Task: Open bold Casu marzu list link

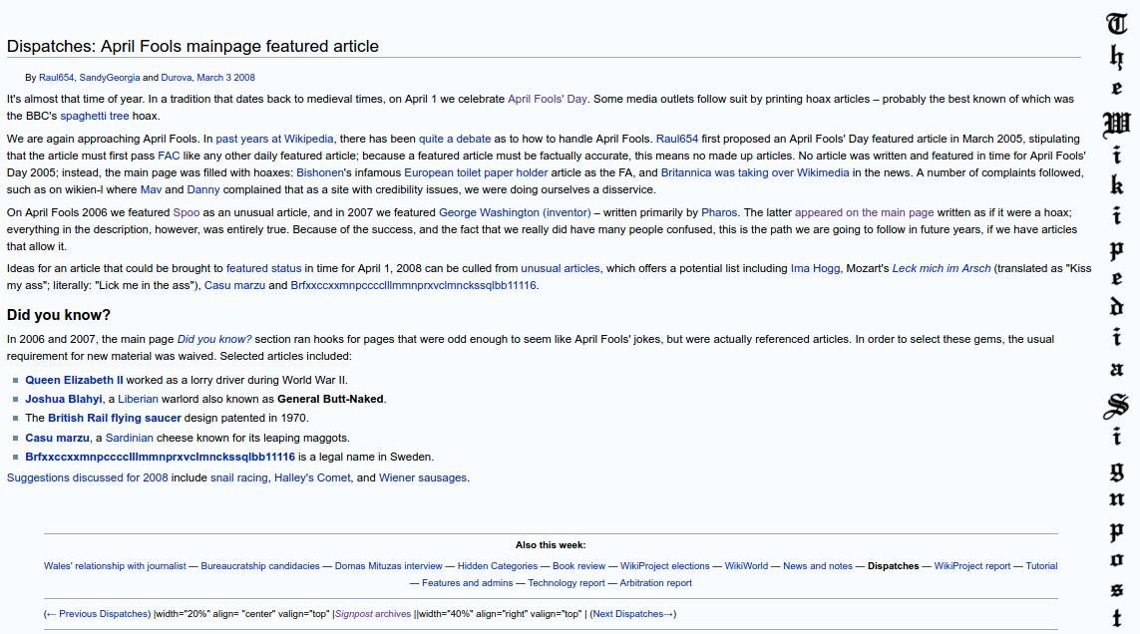Action: [57, 438]
